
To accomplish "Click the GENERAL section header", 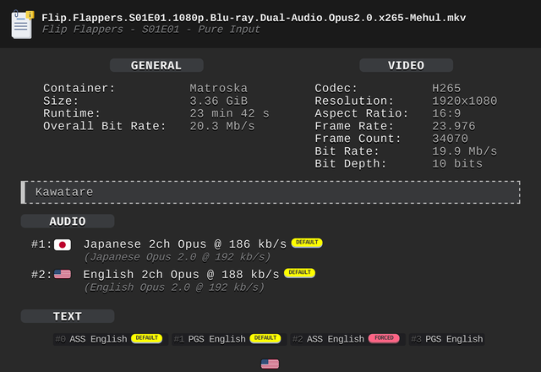I will pyautogui.click(x=156, y=65).
